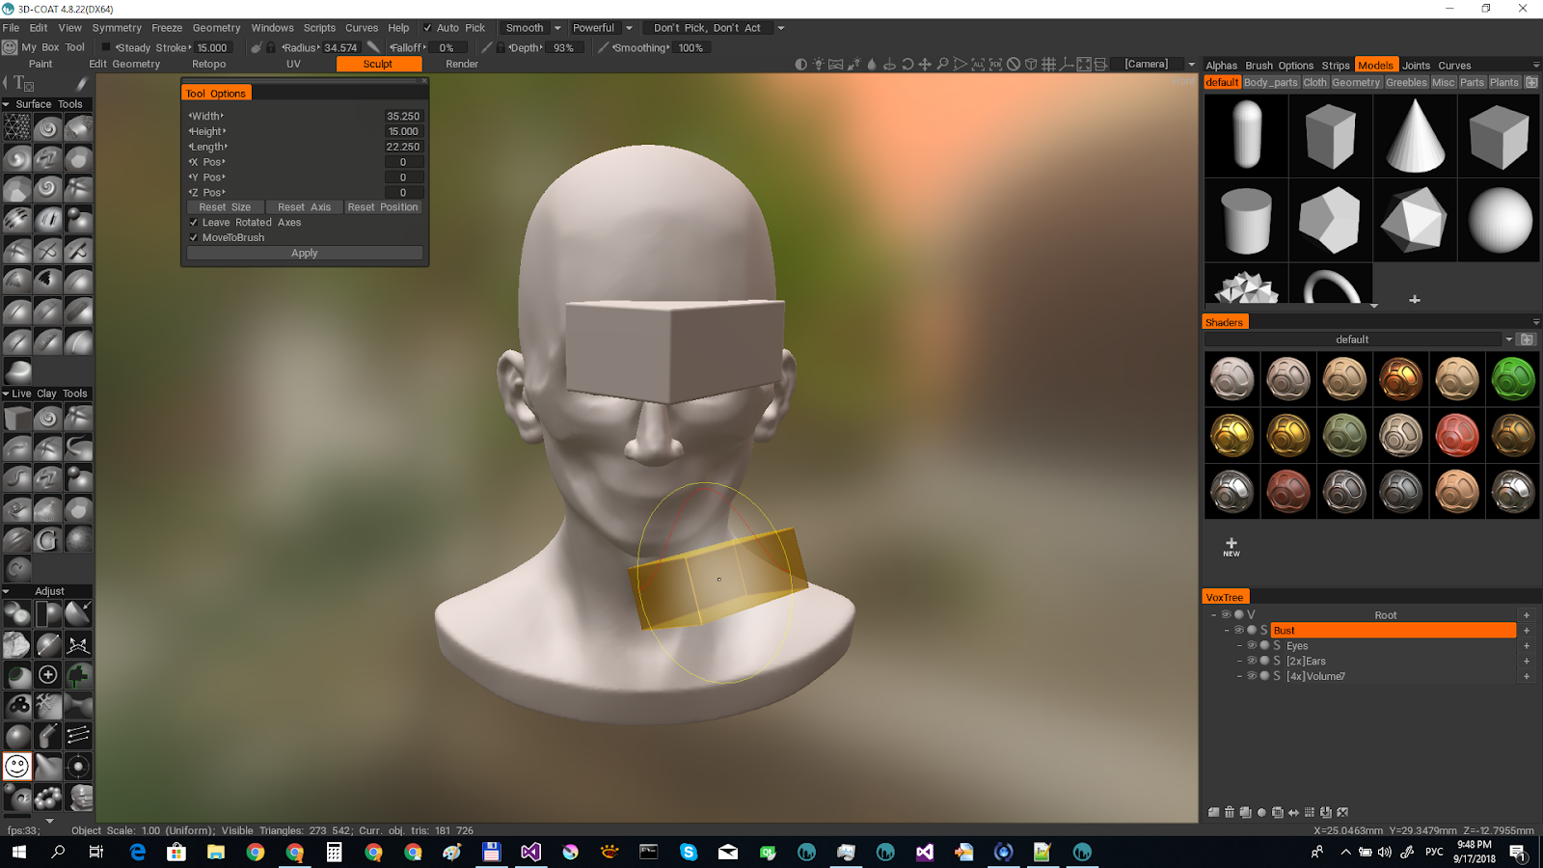1543x868 pixels.
Task: Click the four-arrow pan camera icon
Action: [x=925, y=64]
